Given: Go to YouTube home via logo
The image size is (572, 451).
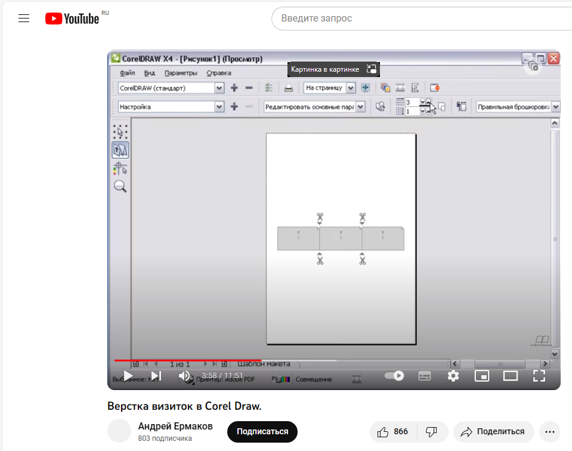Looking at the screenshot, I should click(x=72, y=19).
